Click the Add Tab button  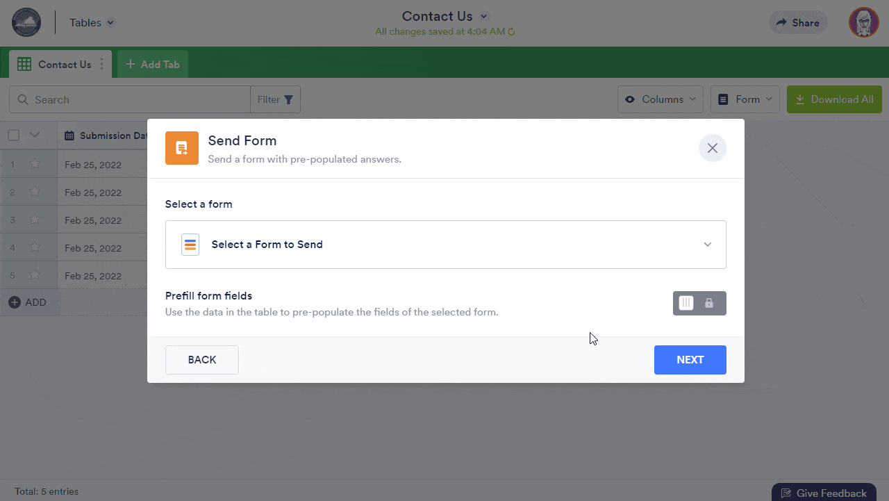pos(153,64)
